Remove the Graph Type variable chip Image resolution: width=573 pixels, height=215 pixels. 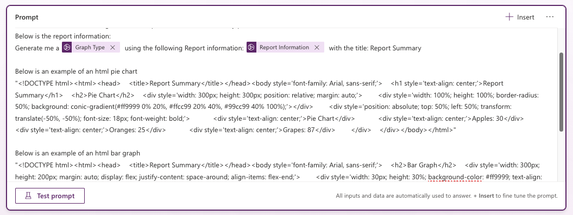pyautogui.click(x=112, y=47)
